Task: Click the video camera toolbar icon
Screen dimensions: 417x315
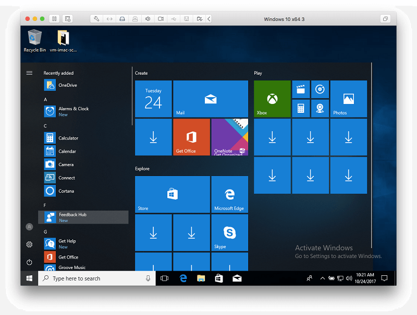Action: (161, 19)
